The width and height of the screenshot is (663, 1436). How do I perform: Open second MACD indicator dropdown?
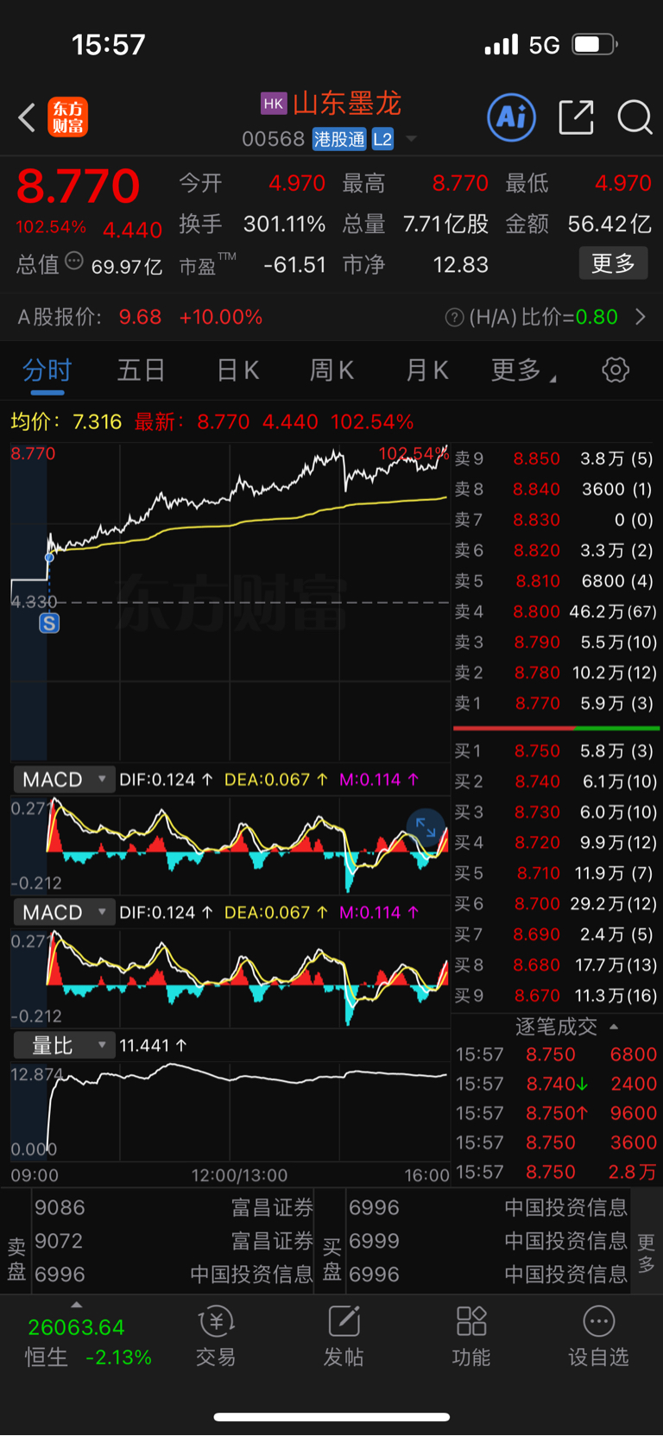64,913
